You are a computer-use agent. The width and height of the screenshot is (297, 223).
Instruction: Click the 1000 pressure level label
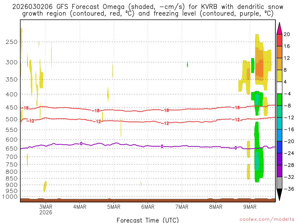click(10, 197)
